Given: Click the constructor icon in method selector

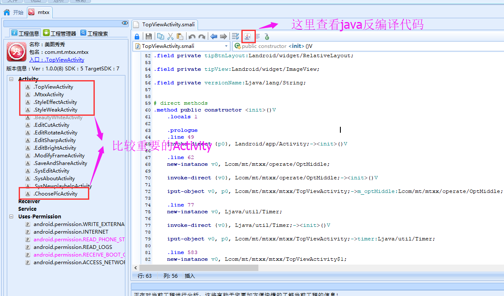Looking at the screenshot, I should [237, 46].
